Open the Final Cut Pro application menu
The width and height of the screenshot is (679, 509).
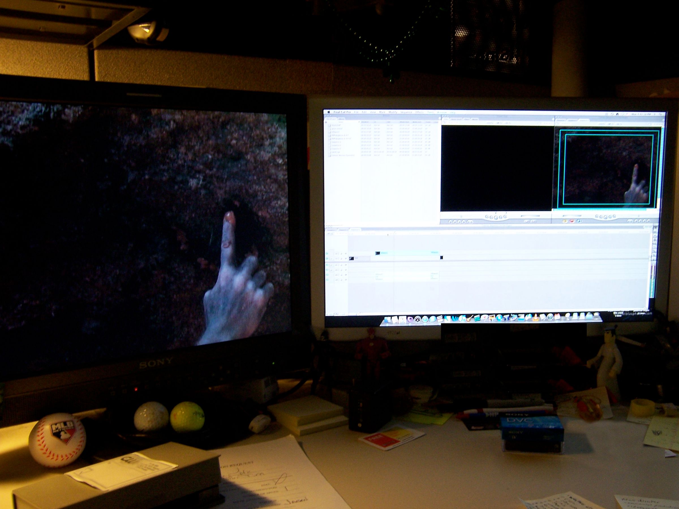click(x=342, y=112)
